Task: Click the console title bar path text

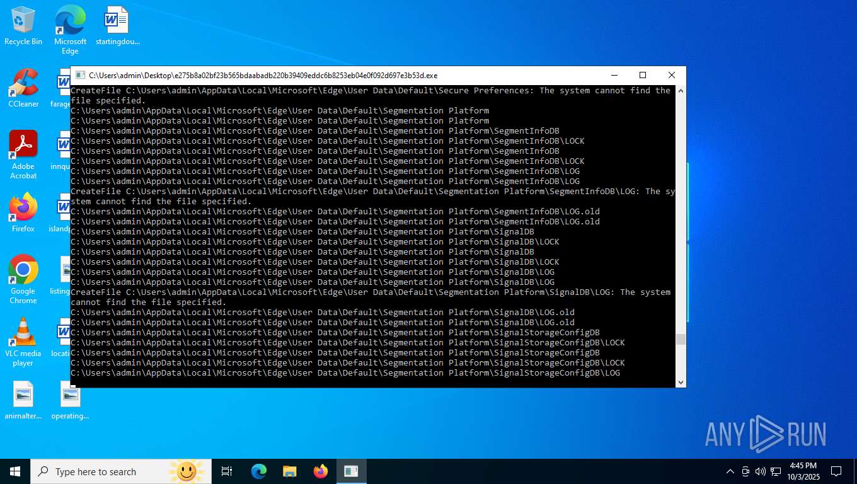Action: tap(263, 76)
